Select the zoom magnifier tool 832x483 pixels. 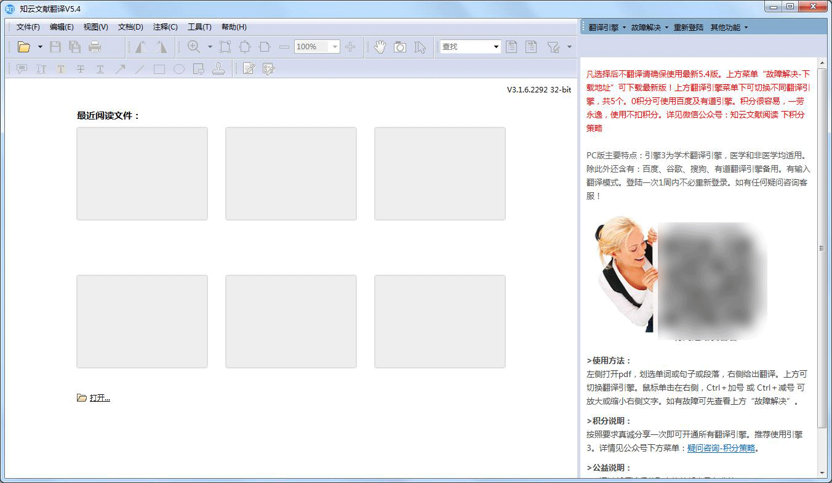coord(193,46)
